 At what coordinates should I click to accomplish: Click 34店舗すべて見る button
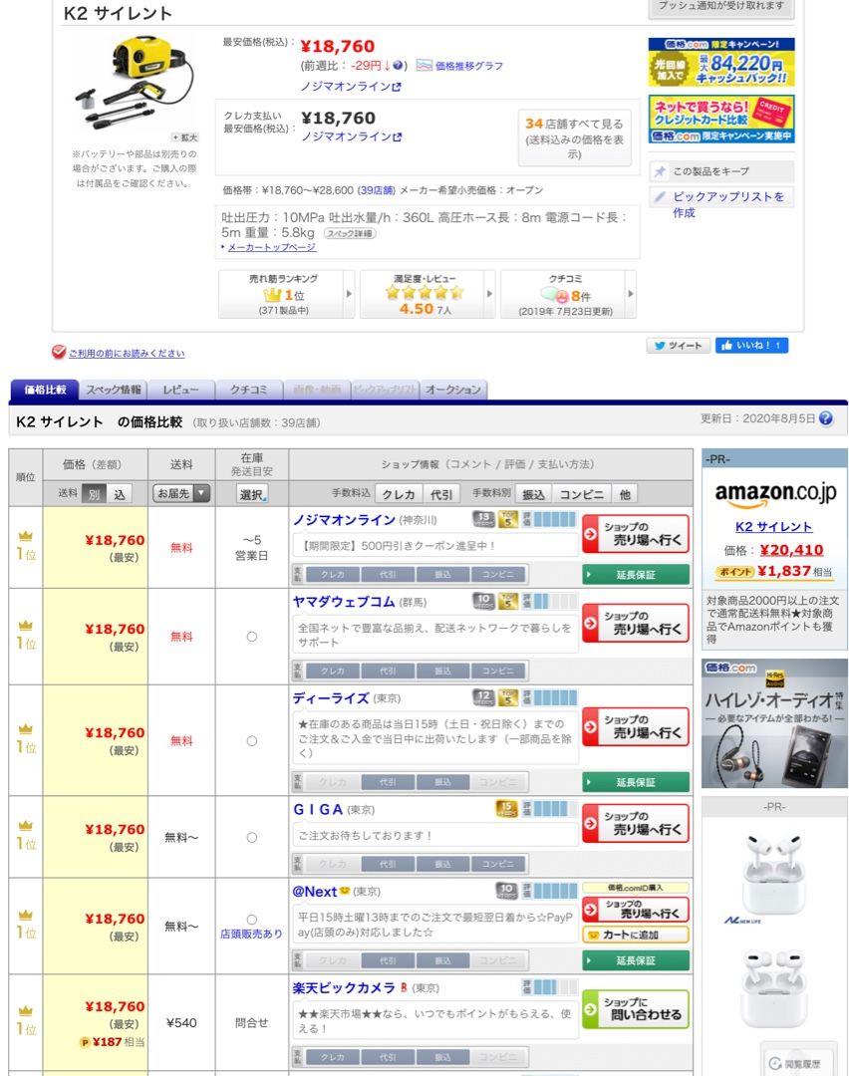click(574, 137)
